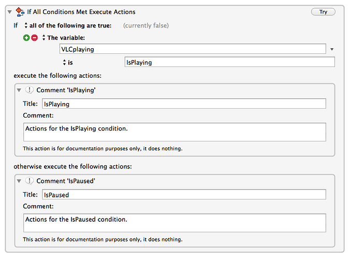Click the IsPlaying comparison value field
The width and height of the screenshot is (349, 259).
(x=230, y=62)
